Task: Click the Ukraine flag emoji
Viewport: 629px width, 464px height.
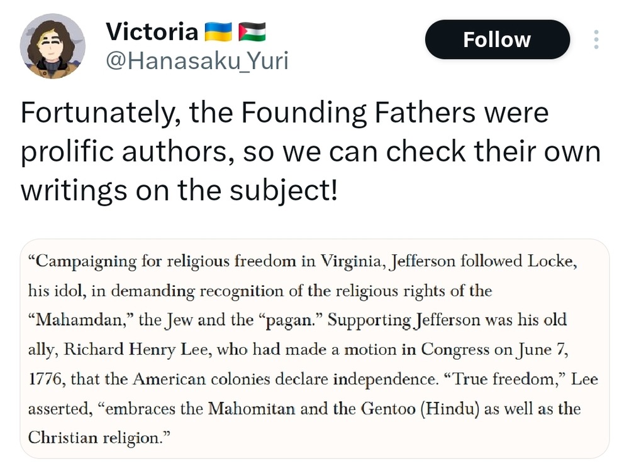Action: [218, 31]
